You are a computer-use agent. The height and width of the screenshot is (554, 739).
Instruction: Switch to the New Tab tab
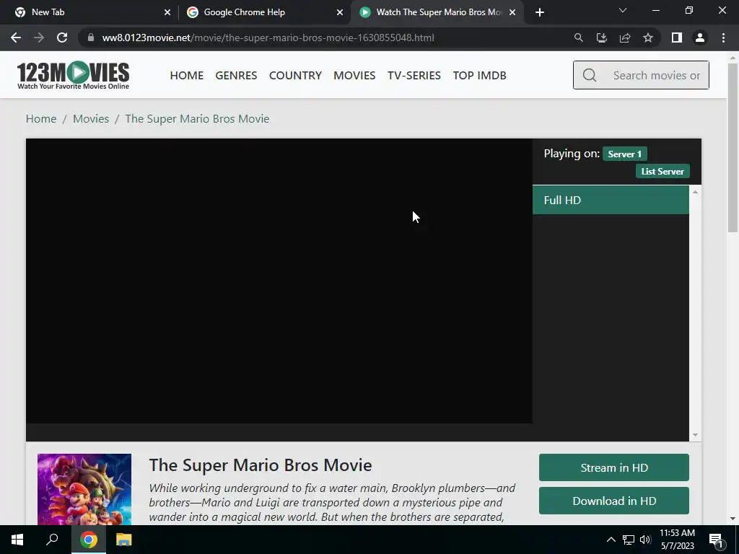(89, 12)
